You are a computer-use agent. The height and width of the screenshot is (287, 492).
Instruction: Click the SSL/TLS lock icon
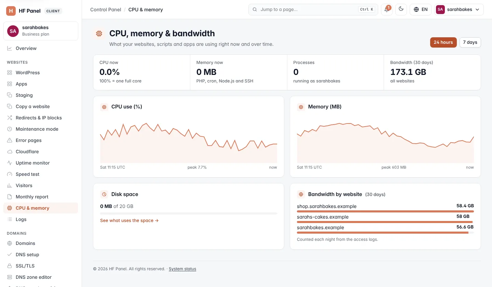coord(10,266)
